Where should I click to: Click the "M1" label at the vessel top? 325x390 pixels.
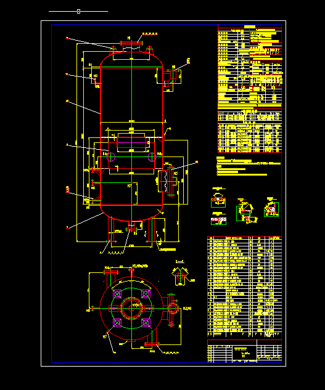129,38
